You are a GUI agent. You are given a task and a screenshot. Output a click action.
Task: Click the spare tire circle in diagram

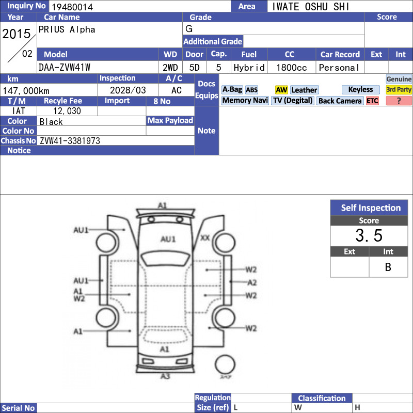(x=225, y=364)
